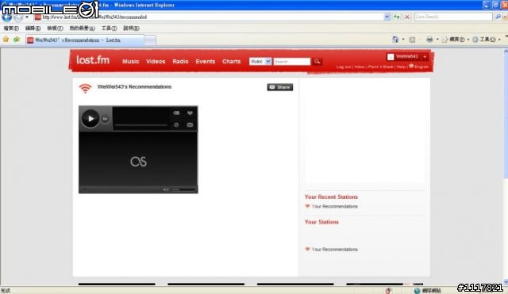Viewport: 508px width, 294px height.
Task: Click the Print icon in the command bar
Action: point(429,40)
